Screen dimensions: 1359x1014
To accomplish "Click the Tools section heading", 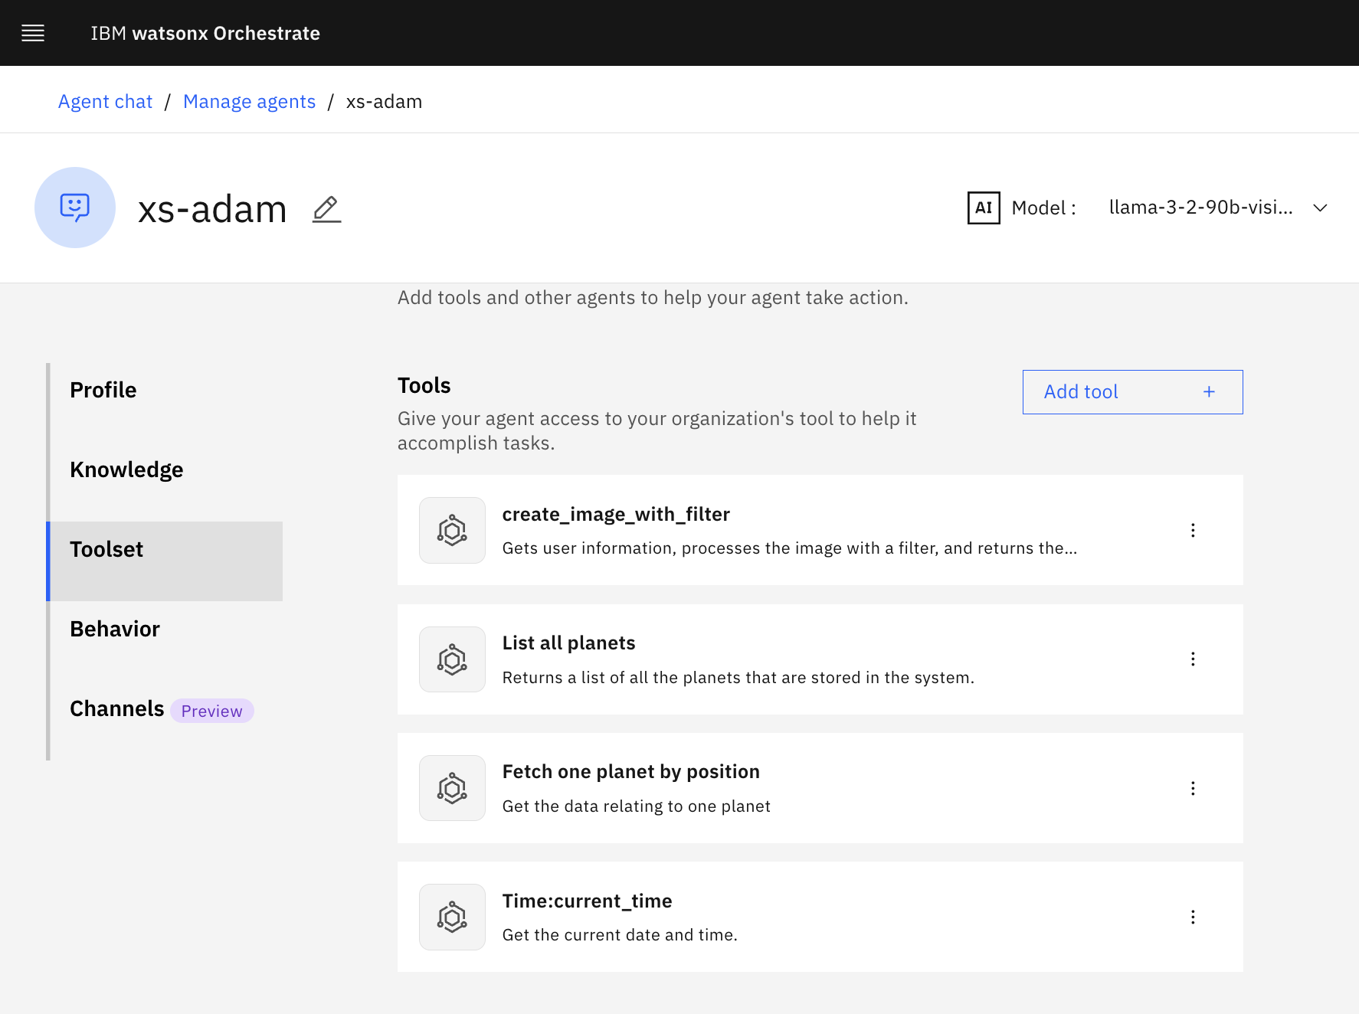I will point(424,385).
